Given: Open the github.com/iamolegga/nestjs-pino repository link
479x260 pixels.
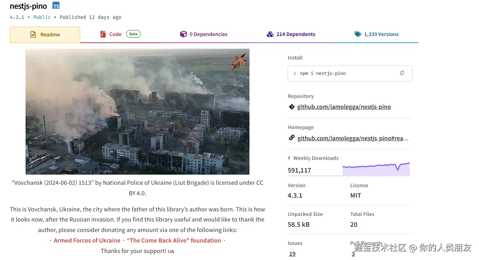Looking at the screenshot, I should tap(344, 107).
